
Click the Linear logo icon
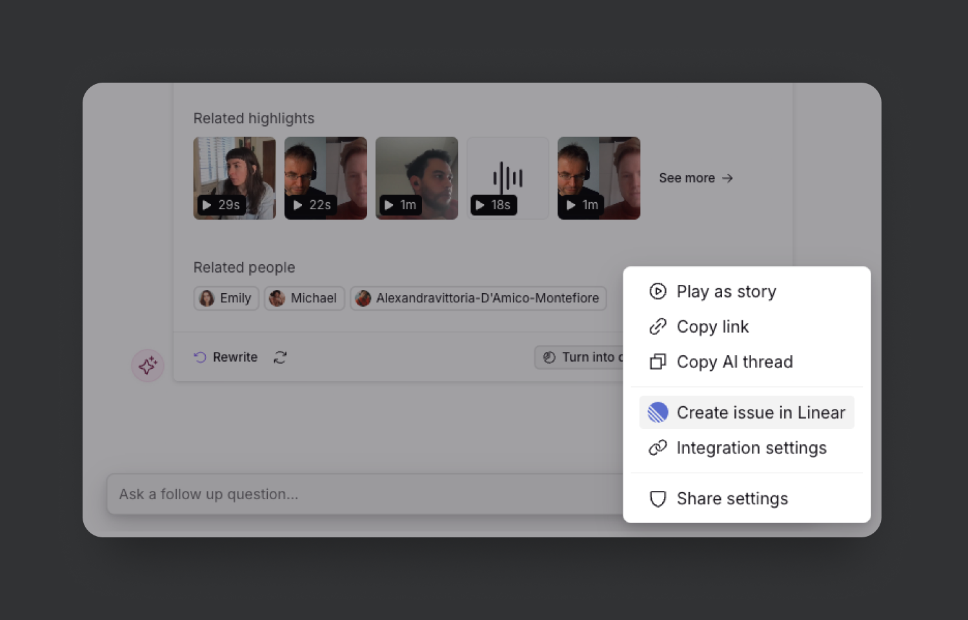click(658, 412)
